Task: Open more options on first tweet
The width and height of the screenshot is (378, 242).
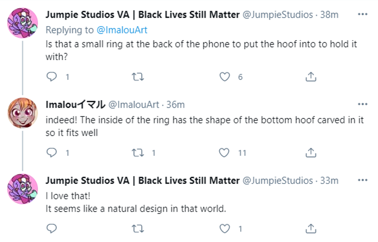Action: (x=362, y=14)
